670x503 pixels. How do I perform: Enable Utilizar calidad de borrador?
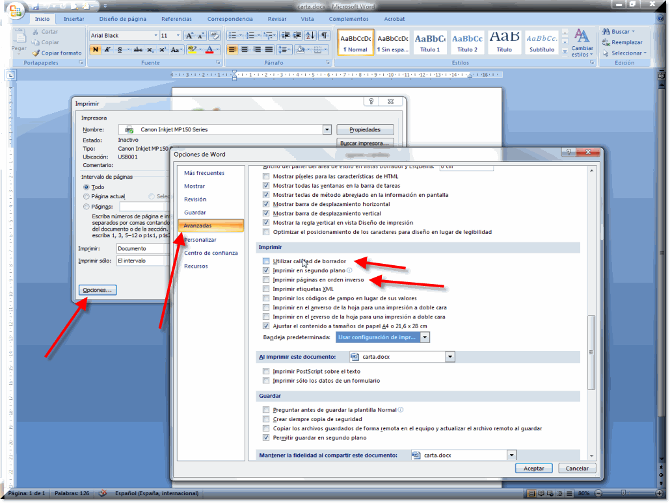[x=265, y=261]
